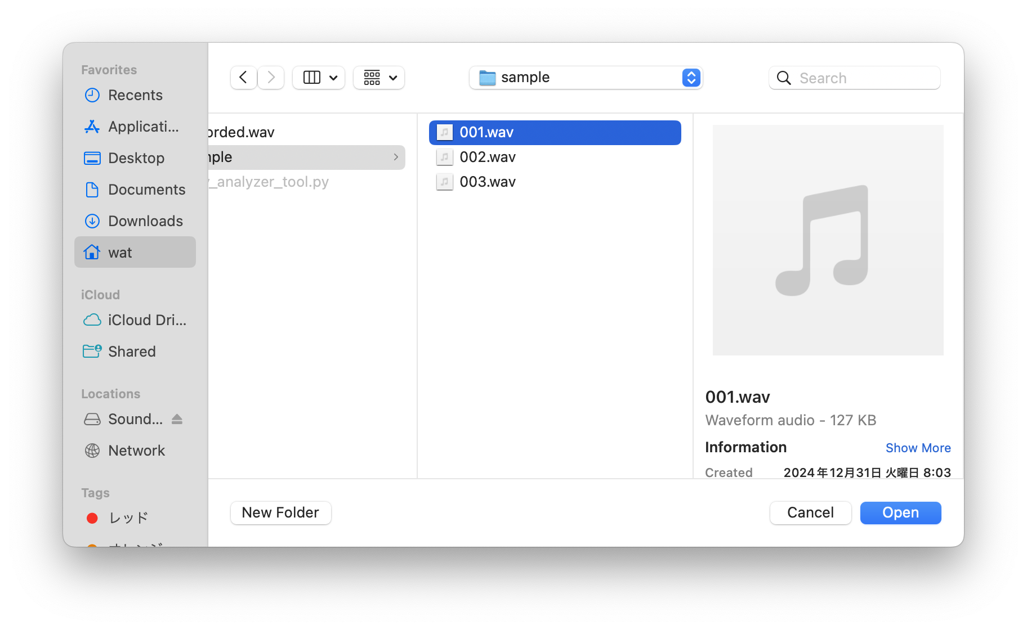Select the highlighted 001.wav file
This screenshot has width=1027, height=630.
(x=486, y=132)
